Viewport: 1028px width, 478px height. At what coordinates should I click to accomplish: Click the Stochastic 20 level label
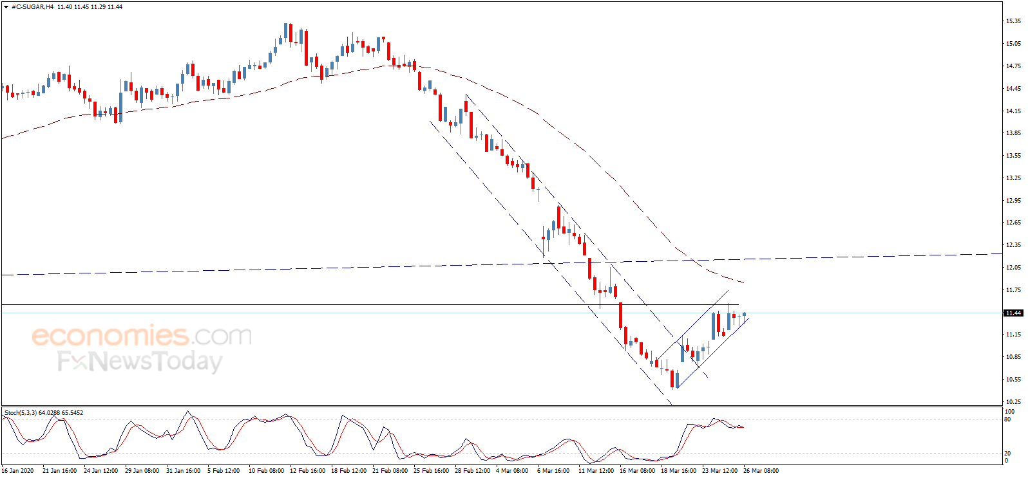coord(1008,454)
